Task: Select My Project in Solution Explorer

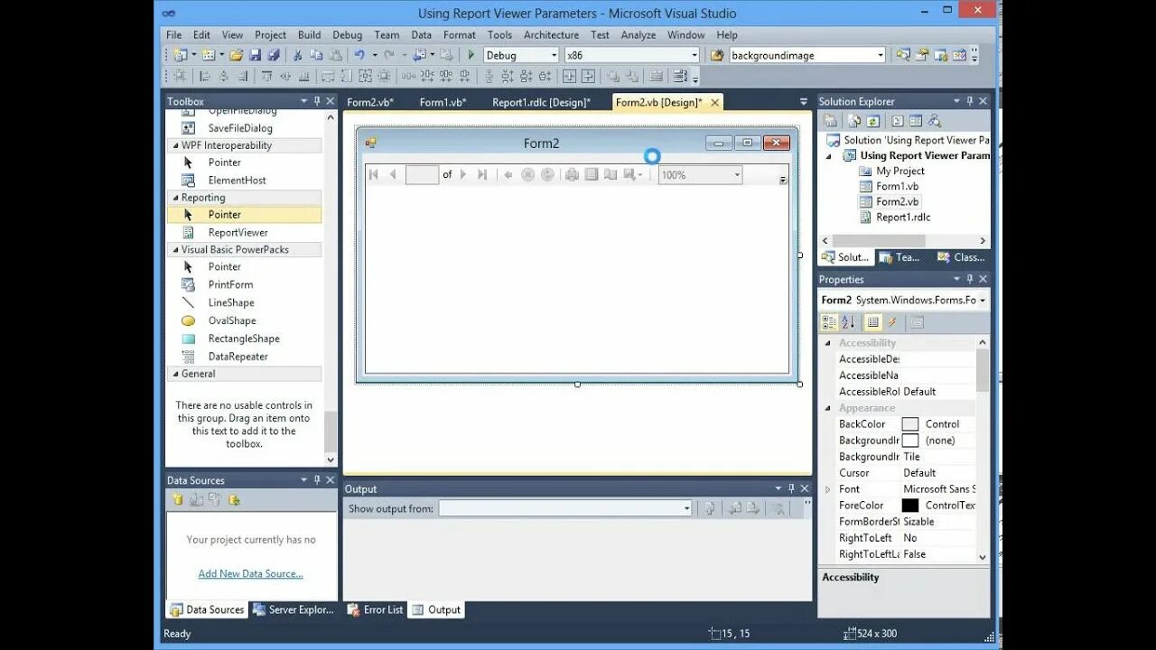Action: (900, 171)
